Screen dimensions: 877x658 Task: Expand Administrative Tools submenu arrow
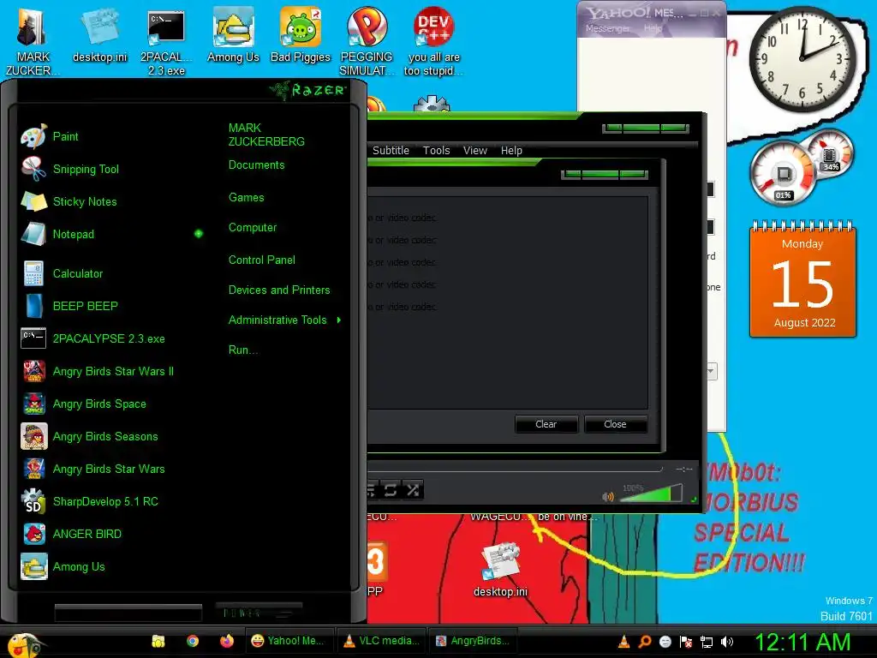point(339,320)
